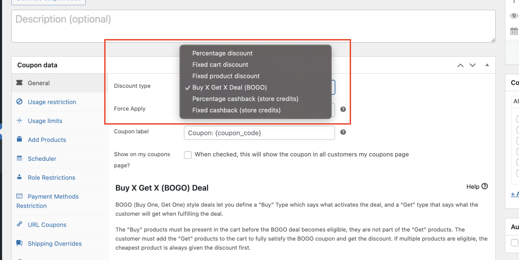Enable the Show on my coupons page checkbox

pos(188,155)
